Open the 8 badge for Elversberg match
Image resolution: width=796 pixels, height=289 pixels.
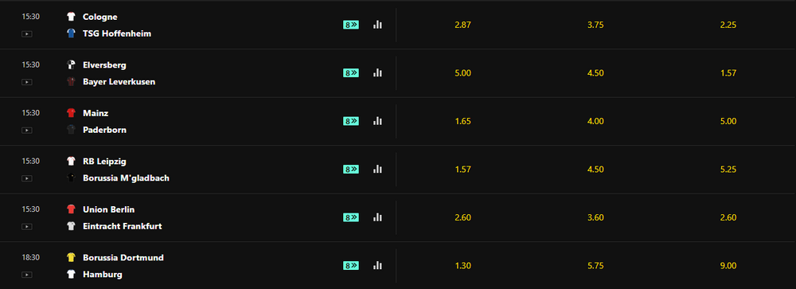click(351, 72)
